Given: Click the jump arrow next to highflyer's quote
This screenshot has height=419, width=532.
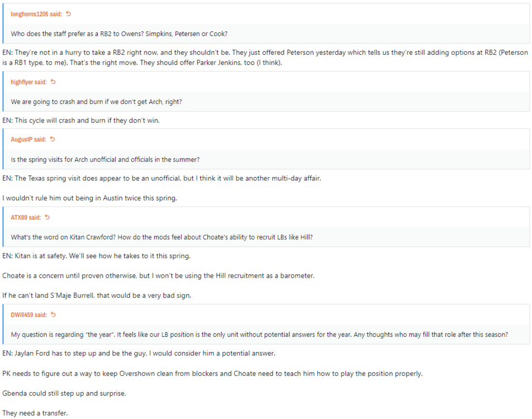Looking at the screenshot, I should click(x=53, y=82).
